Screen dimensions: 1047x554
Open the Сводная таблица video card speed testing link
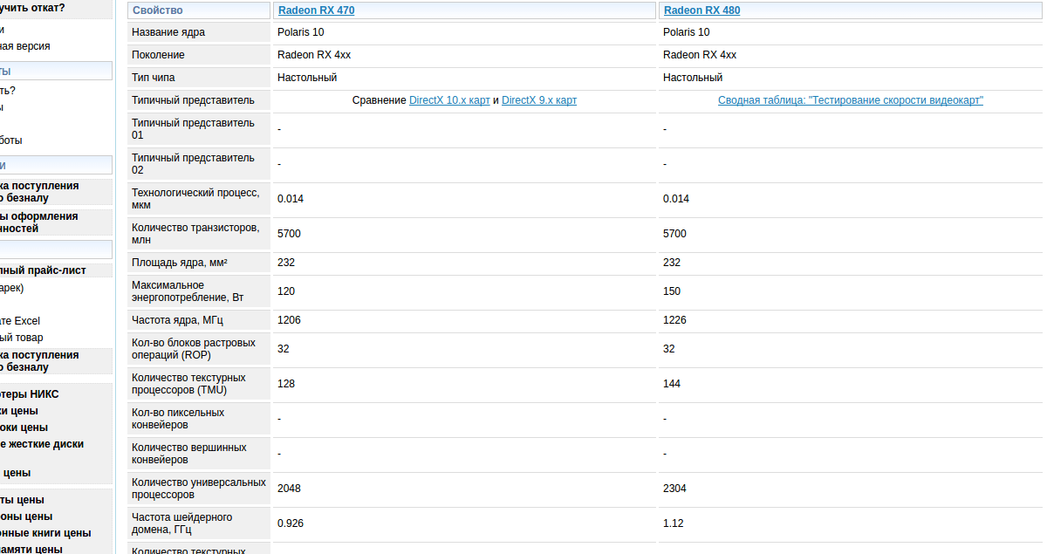(x=851, y=100)
